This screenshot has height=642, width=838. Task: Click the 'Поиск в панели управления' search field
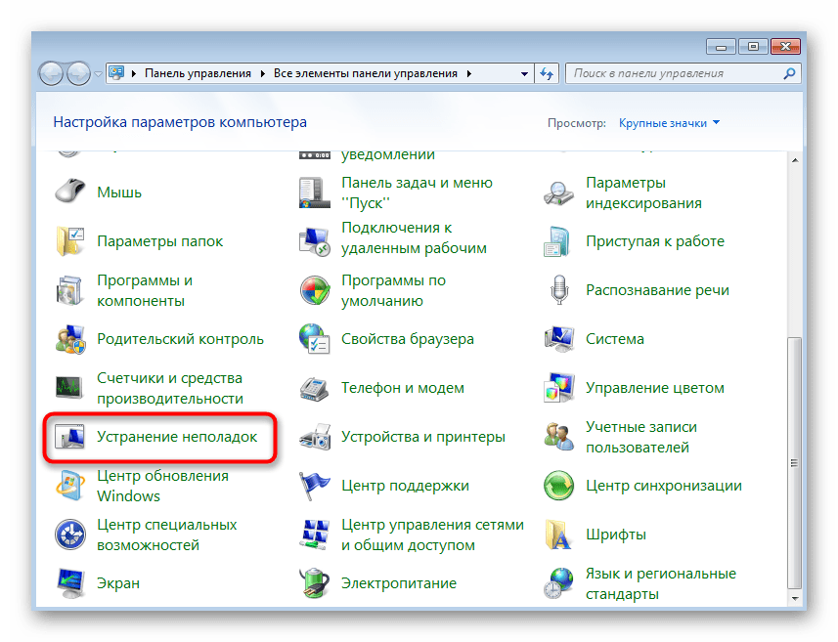tap(675, 73)
